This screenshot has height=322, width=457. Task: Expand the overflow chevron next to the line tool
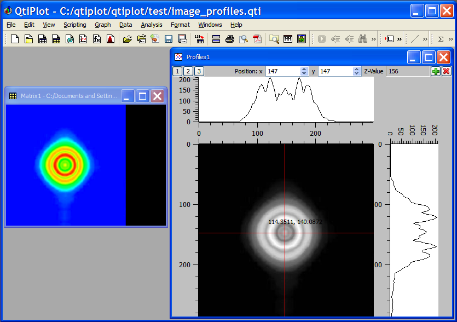click(426, 39)
